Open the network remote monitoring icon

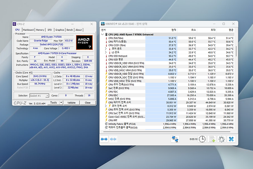[175, 139]
